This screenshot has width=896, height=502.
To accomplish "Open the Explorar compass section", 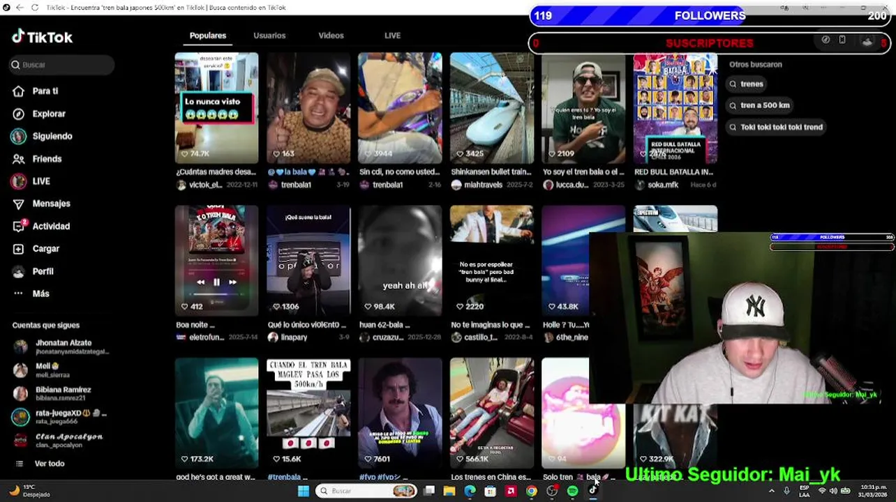I will 39,114.
